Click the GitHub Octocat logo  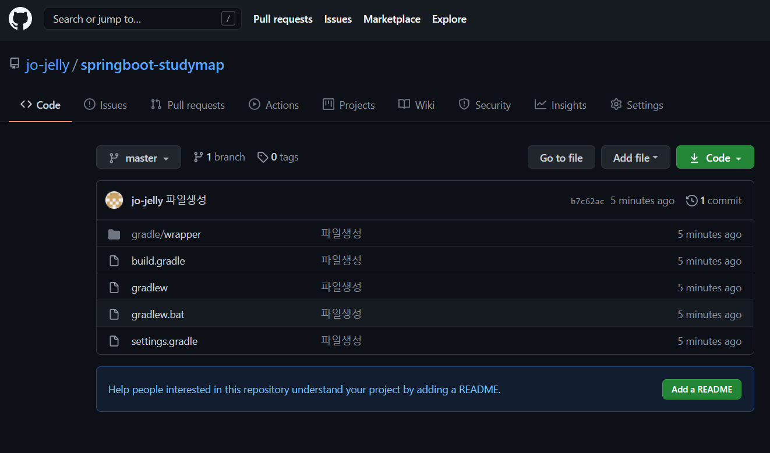(x=20, y=19)
